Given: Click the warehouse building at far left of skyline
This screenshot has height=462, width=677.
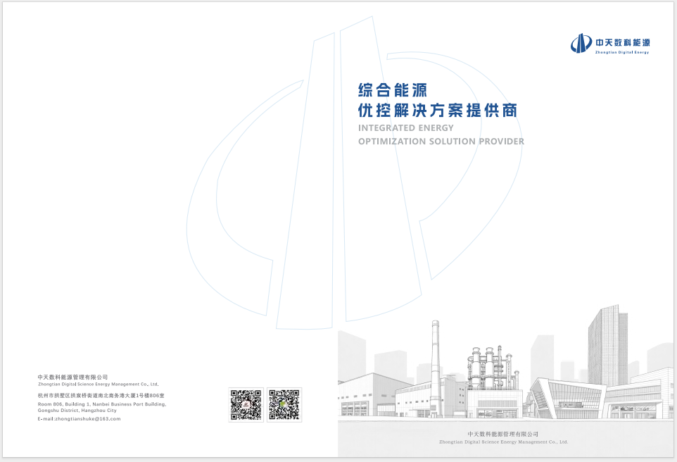Looking at the screenshot, I should 365,398.
